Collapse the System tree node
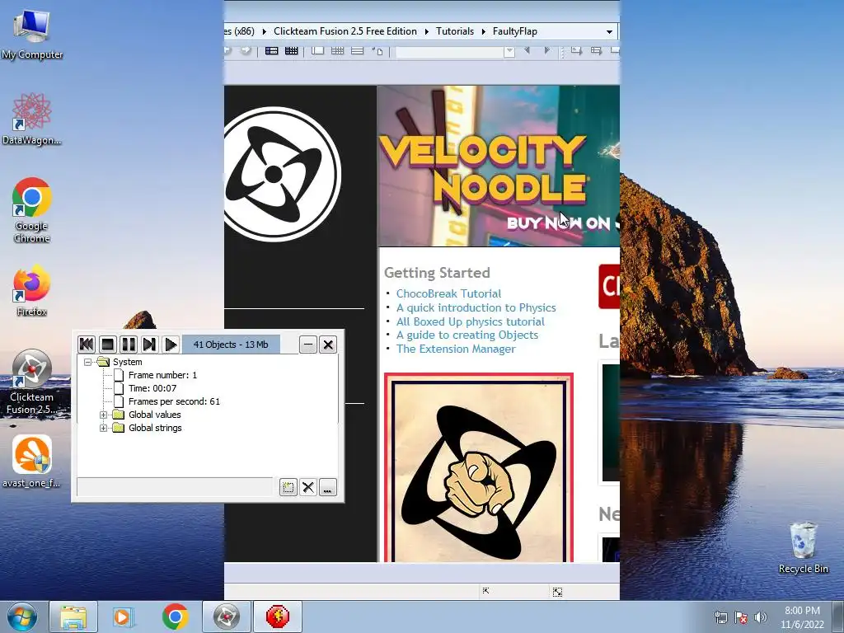Viewport: 844px width, 633px height. click(x=87, y=363)
